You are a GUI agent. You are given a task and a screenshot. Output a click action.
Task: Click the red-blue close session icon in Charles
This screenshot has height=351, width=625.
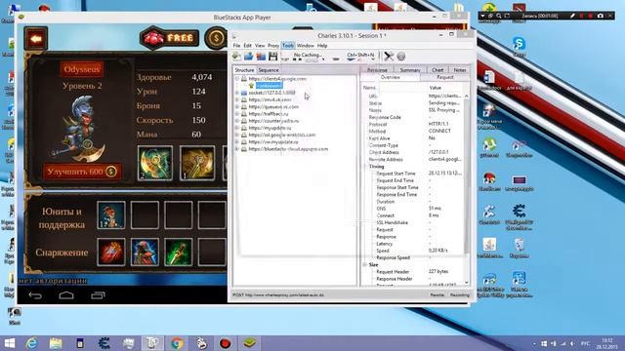tap(261, 57)
